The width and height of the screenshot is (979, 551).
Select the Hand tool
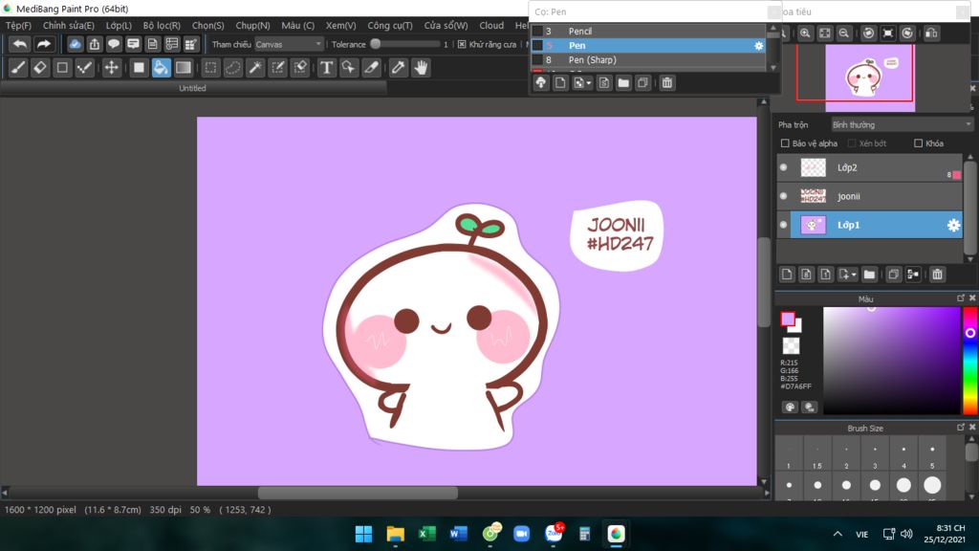click(x=421, y=68)
